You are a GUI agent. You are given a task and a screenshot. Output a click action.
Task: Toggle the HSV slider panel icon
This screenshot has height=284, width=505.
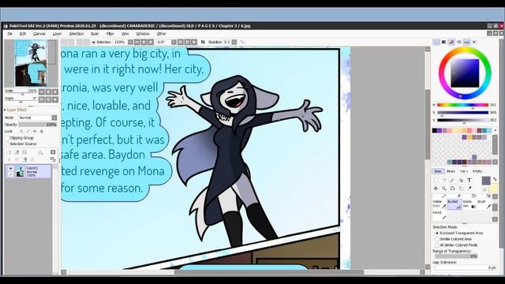pyautogui.click(x=451, y=42)
